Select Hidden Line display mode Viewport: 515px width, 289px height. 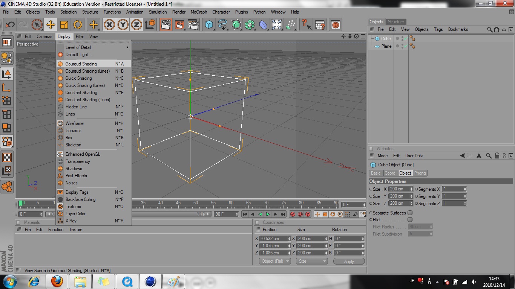click(x=93, y=107)
